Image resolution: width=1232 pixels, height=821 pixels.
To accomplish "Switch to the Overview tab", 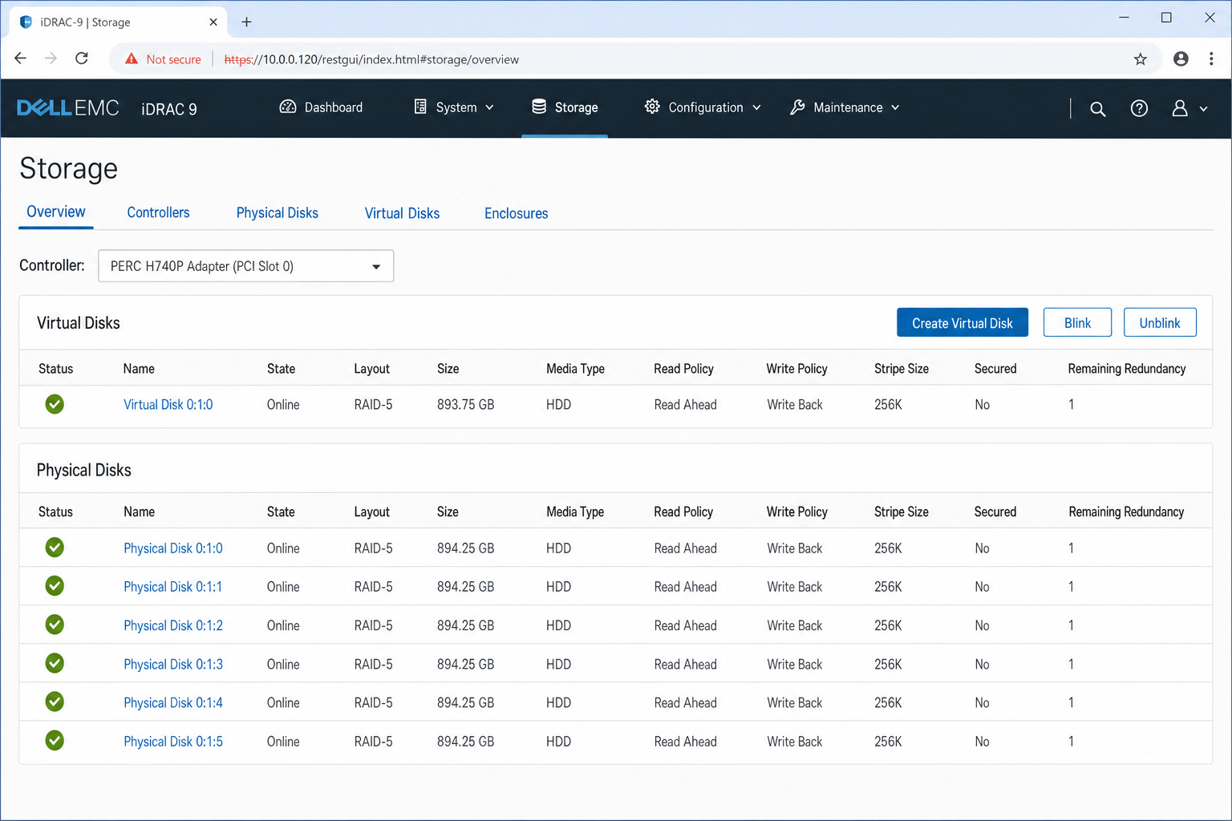I will click(x=55, y=212).
